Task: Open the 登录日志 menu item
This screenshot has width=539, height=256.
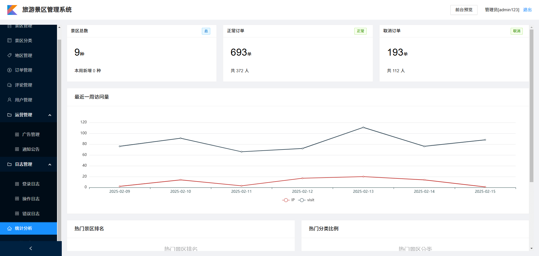Action: (31, 184)
